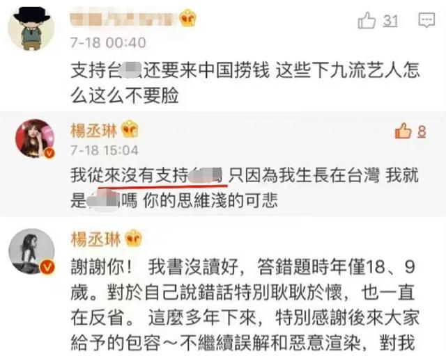The width and height of the screenshot is (446, 356).
Task: Click the crown badge next to 楊丞琳 in the highlighted reply
Action: (130, 129)
